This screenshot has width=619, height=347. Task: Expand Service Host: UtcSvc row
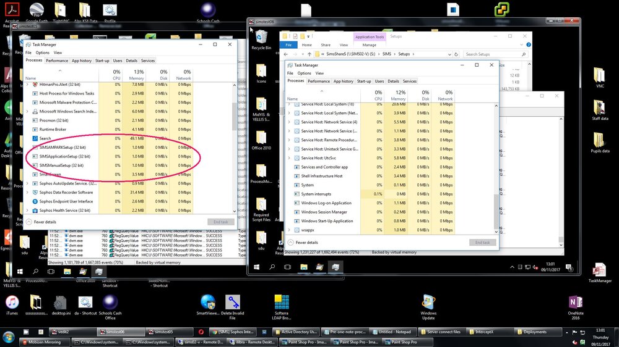click(289, 158)
